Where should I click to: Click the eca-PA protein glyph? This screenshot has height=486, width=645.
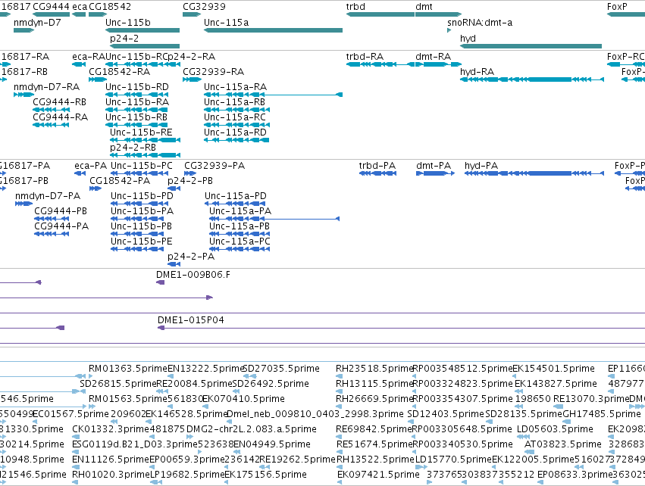coord(80,173)
